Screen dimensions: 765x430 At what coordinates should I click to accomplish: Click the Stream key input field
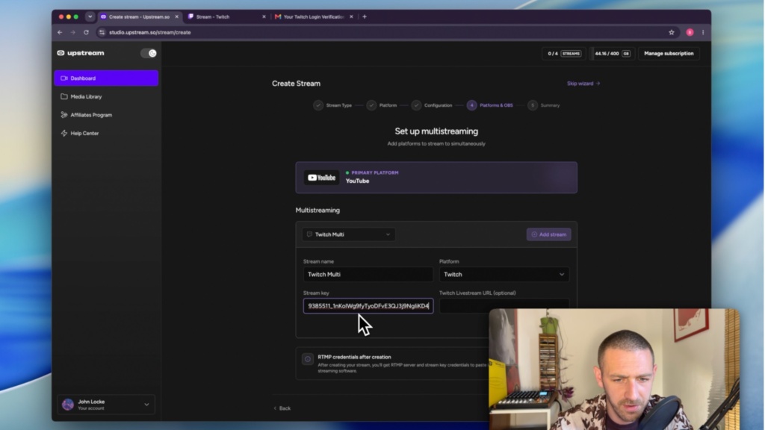tap(368, 305)
